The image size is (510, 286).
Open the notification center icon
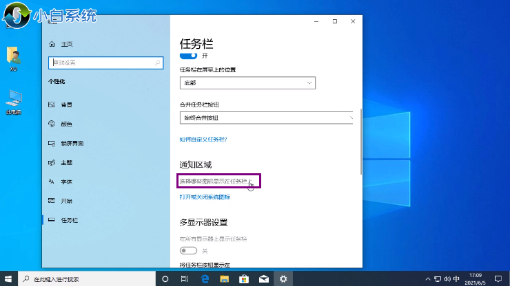click(498, 279)
